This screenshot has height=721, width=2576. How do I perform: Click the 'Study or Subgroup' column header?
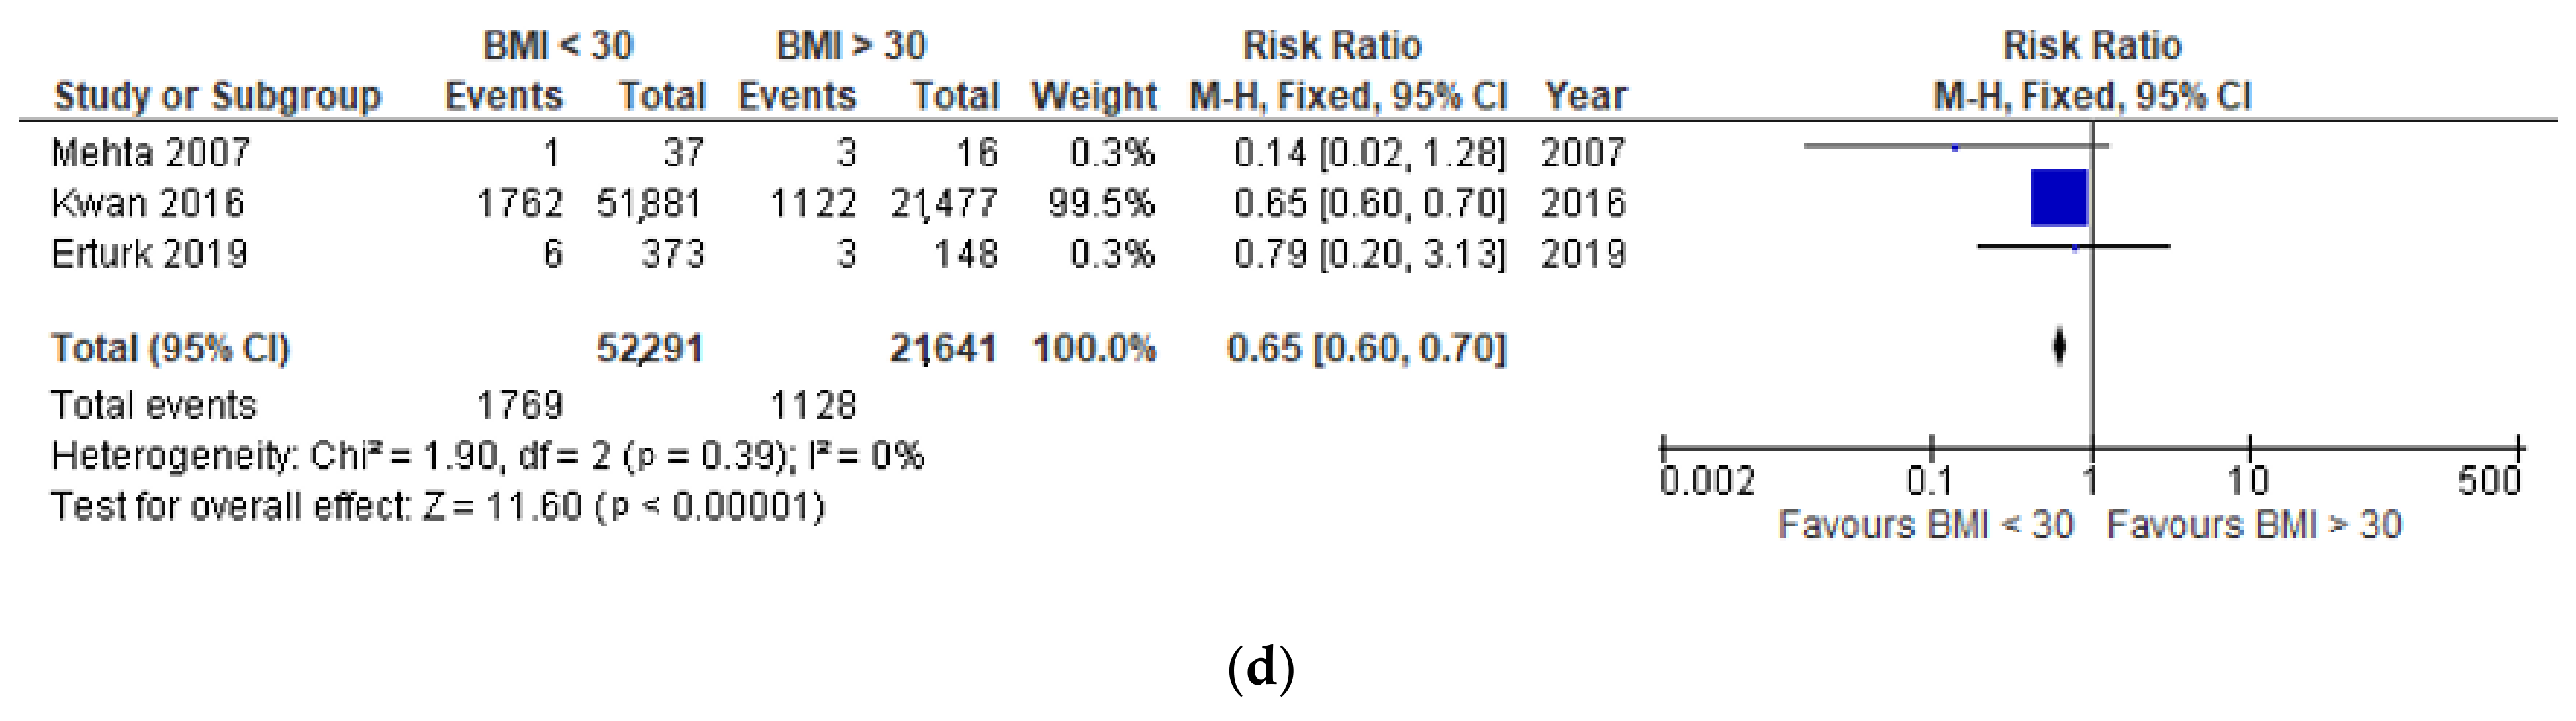[217, 96]
